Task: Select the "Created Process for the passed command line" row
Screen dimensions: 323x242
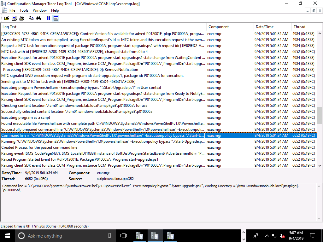Action: point(159,147)
